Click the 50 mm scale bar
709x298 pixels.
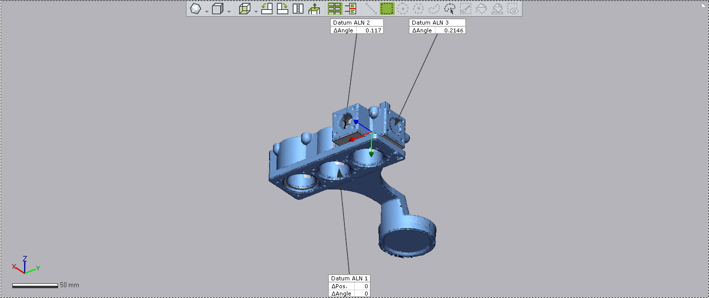point(35,285)
